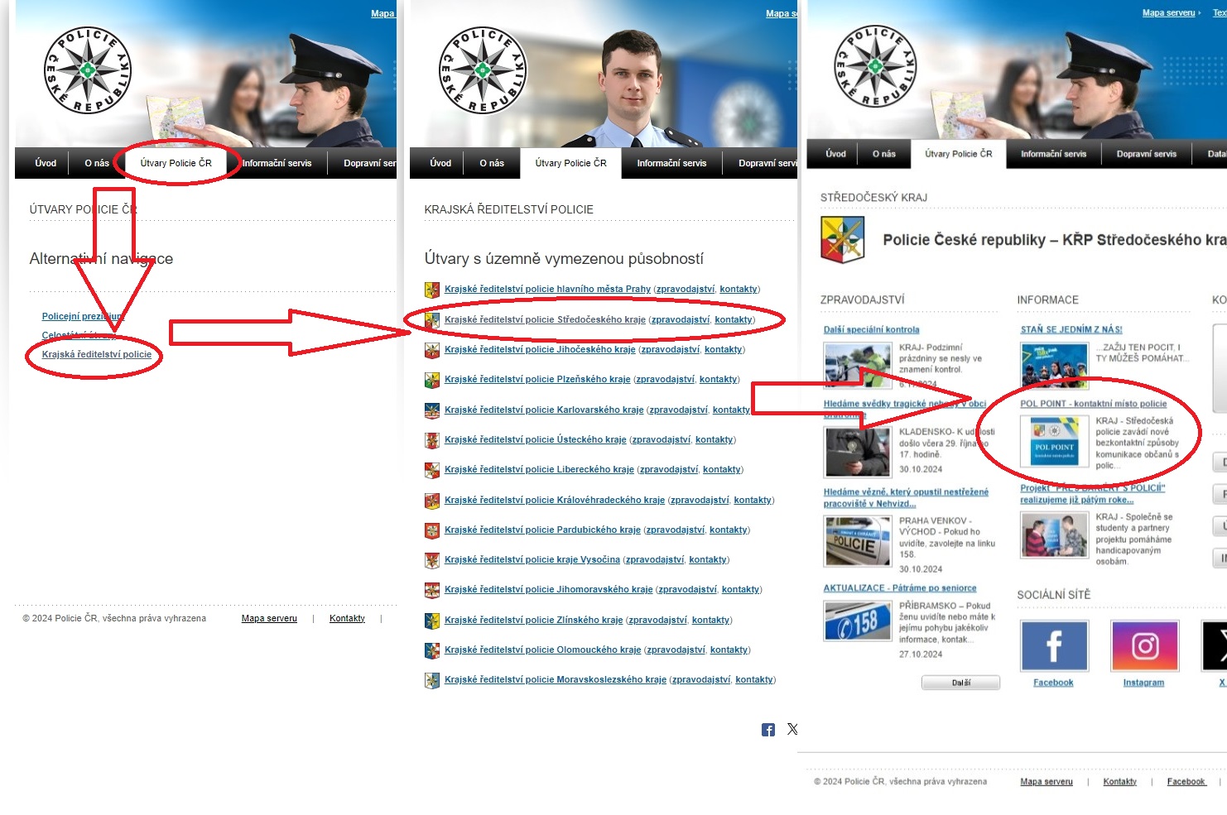
Task: Open Krajské ředitelství policie hlavního města Prahy
Action: pos(547,289)
